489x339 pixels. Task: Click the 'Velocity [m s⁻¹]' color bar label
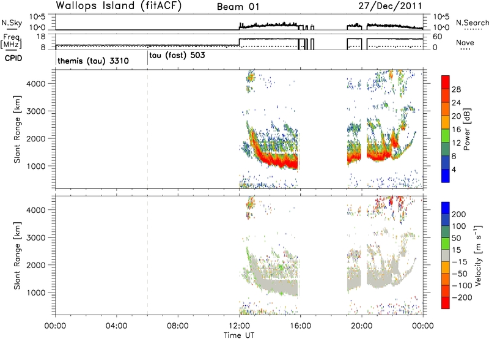pyautogui.click(x=478, y=255)
